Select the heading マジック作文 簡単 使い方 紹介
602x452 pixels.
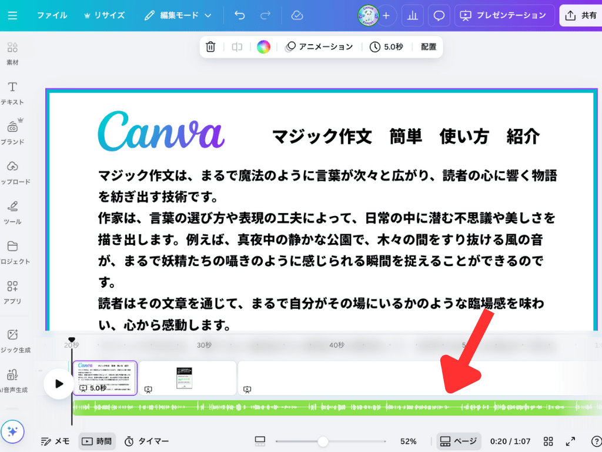[x=406, y=137]
